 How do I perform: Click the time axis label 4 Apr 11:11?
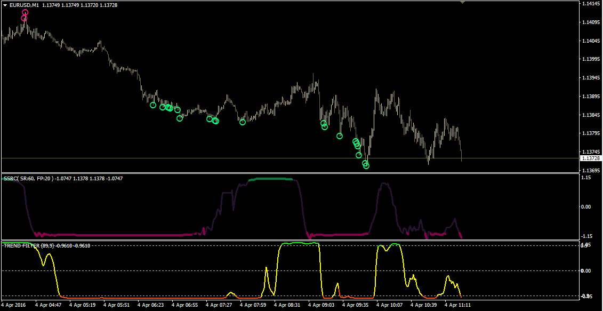[459, 305]
